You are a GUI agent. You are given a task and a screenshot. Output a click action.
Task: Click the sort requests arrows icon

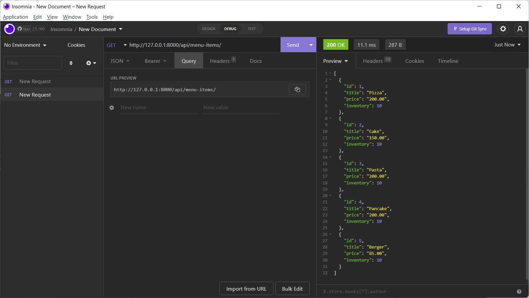(71, 63)
